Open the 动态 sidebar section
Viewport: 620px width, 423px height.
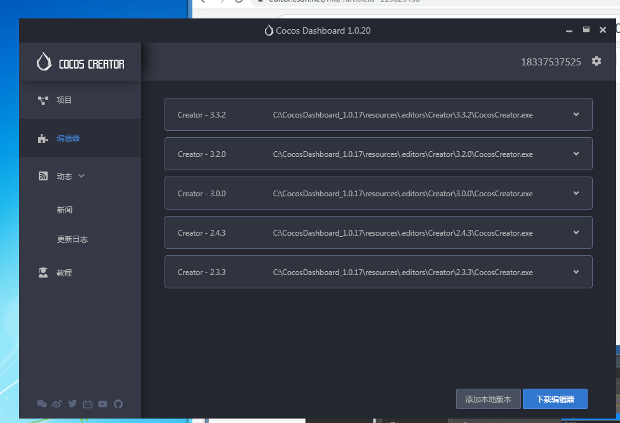tap(80, 176)
